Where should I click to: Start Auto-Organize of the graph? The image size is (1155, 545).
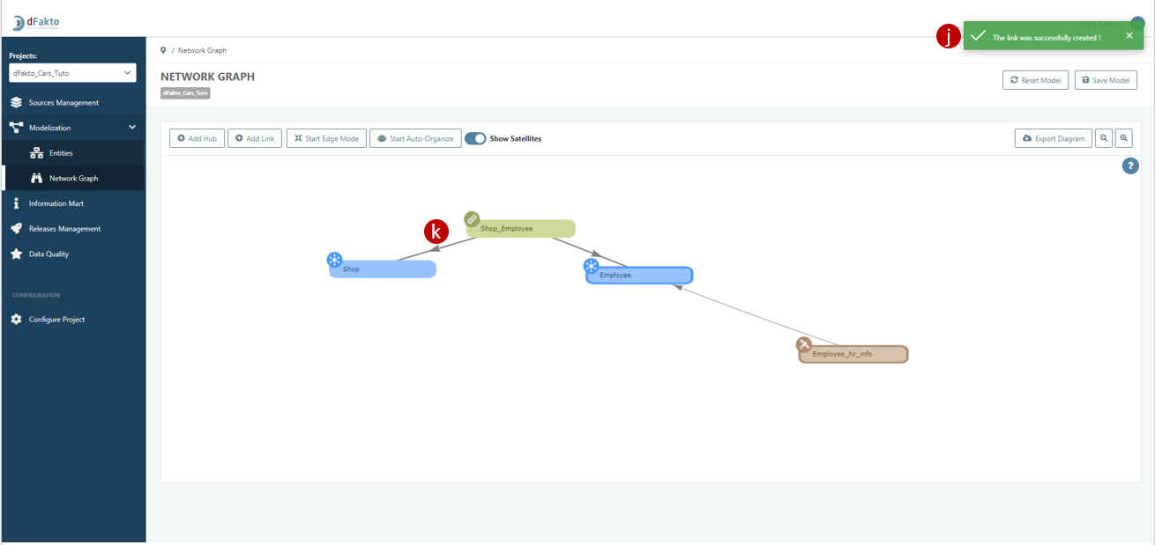coord(415,138)
